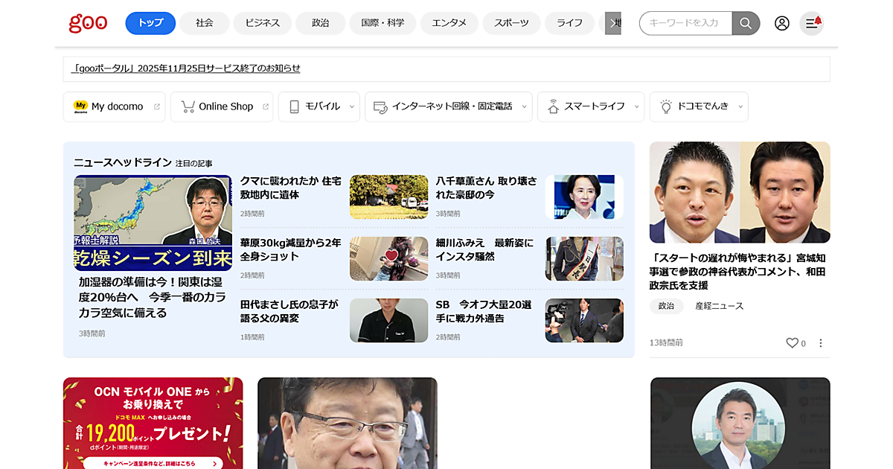Viewport: 893px width, 469px height.
Task: Open the hamburger menu with notification bell
Action: point(812,23)
